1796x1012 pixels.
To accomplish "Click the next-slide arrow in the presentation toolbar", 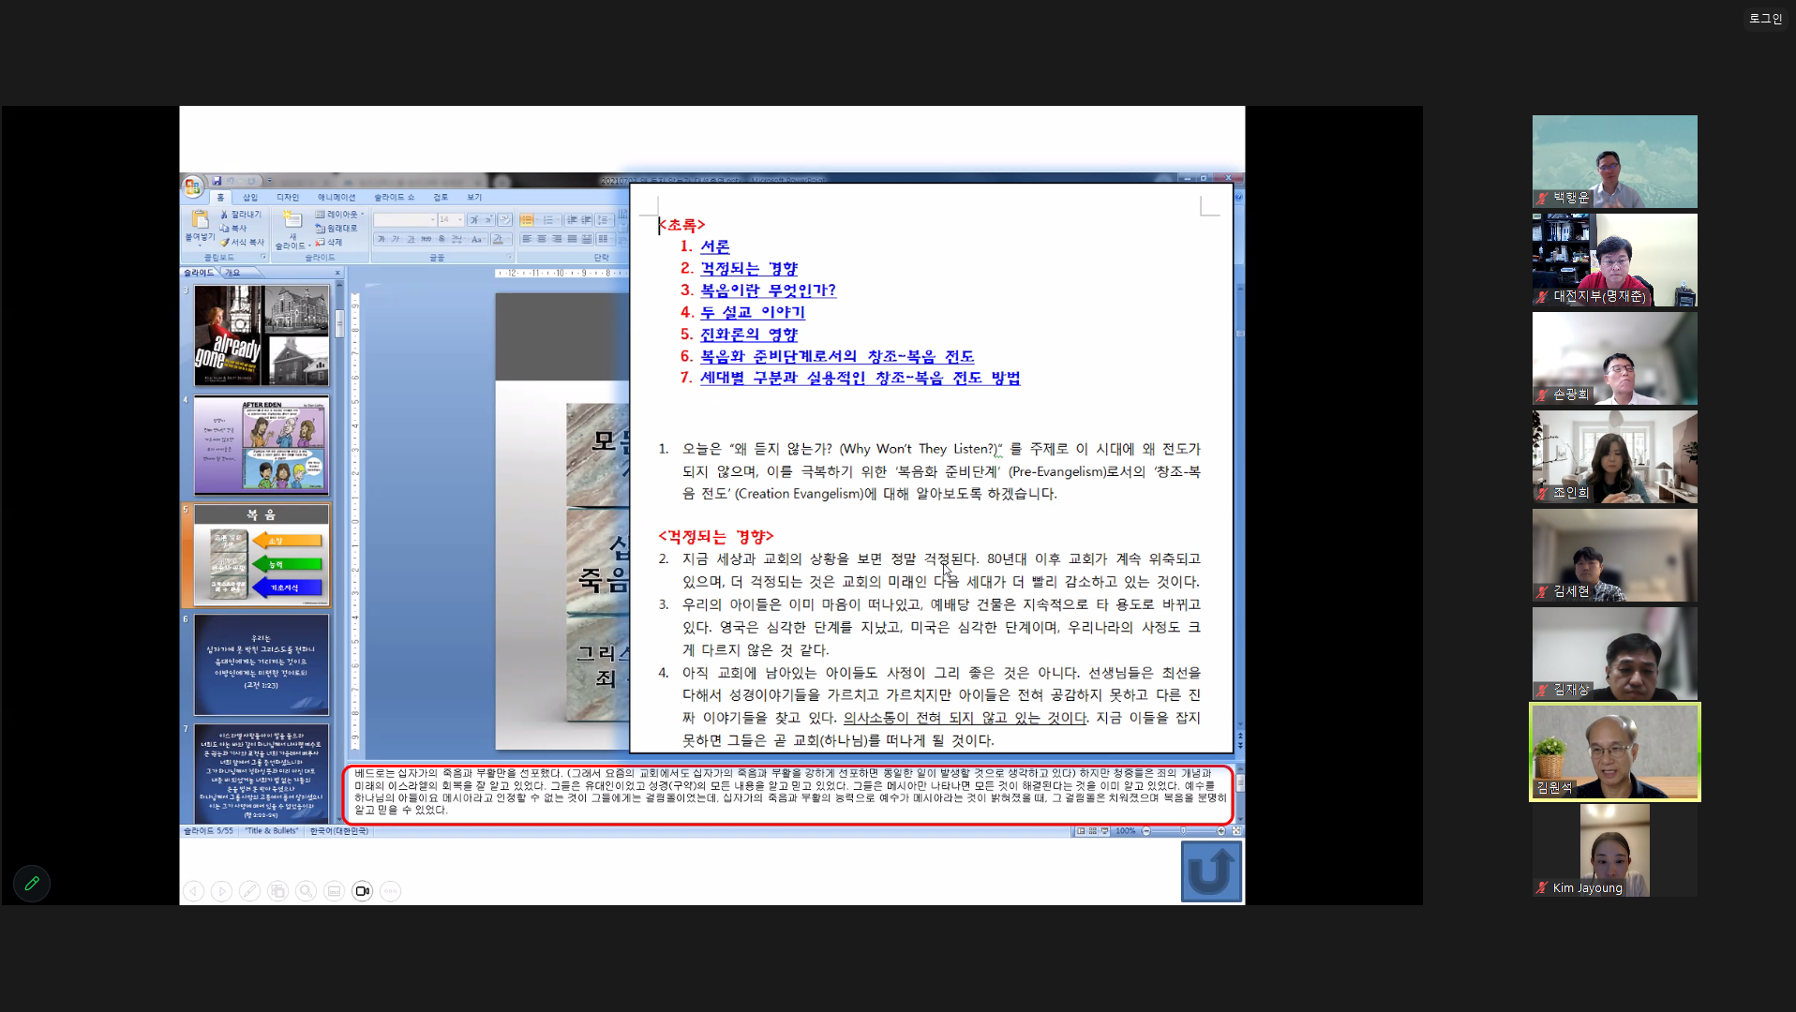I will [221, 891].
